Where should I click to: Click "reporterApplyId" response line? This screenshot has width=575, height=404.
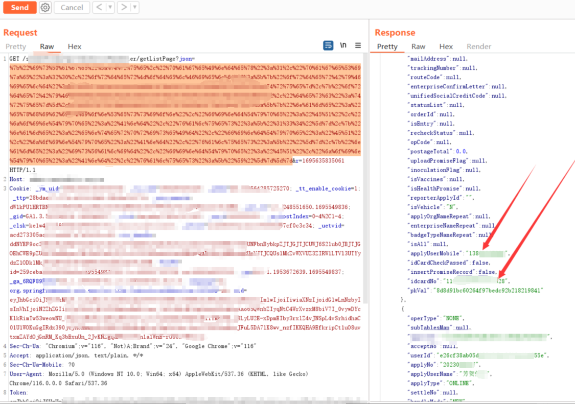[441, 198]
